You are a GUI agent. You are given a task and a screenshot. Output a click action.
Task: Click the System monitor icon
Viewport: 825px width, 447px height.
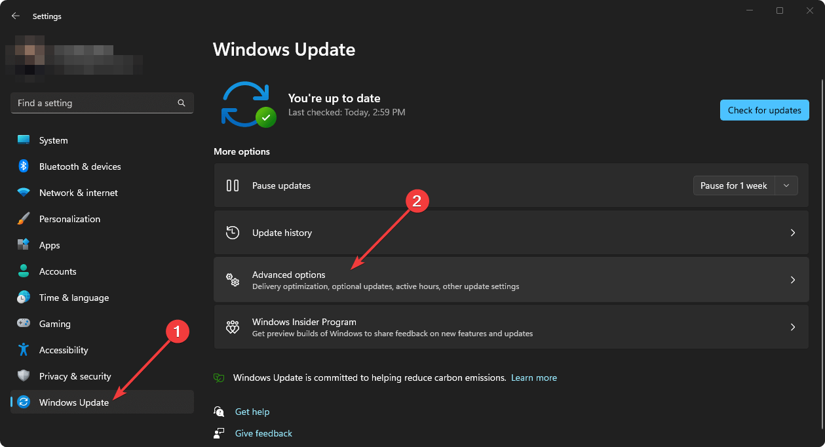point(24,140)
